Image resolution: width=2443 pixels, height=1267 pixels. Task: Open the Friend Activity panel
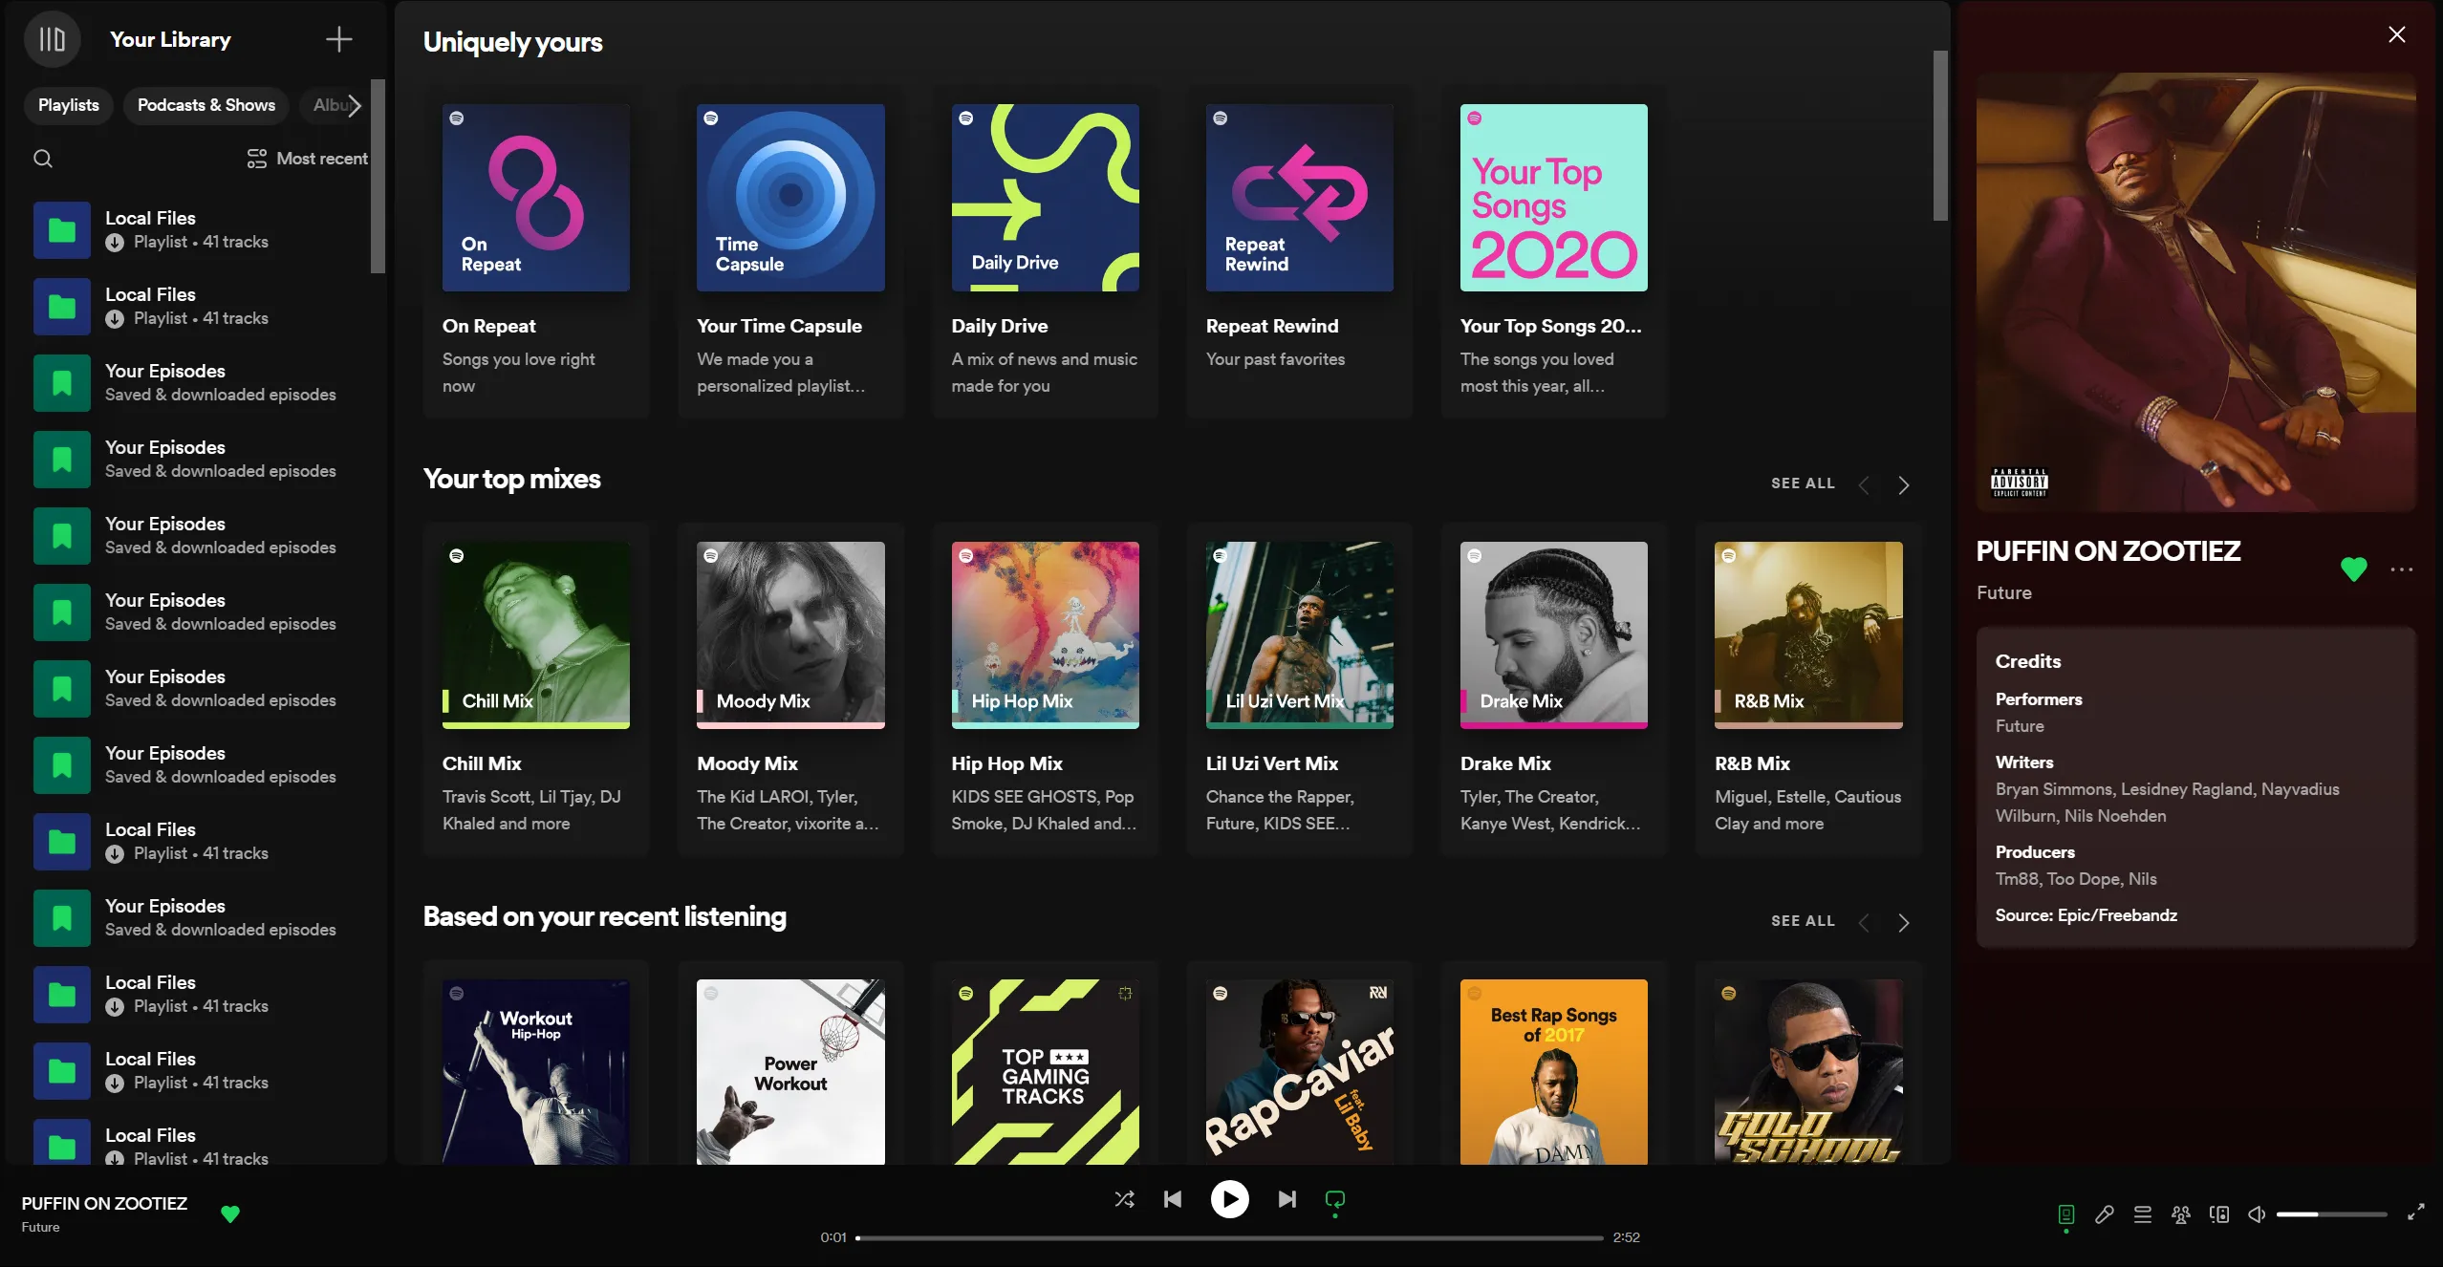point(2180,1213)
